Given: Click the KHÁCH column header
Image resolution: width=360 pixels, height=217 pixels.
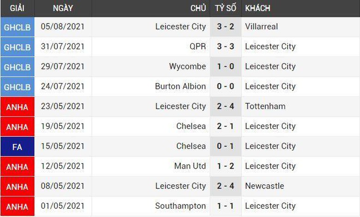Looking at the screenshot, I should click(x=258, y=8).
